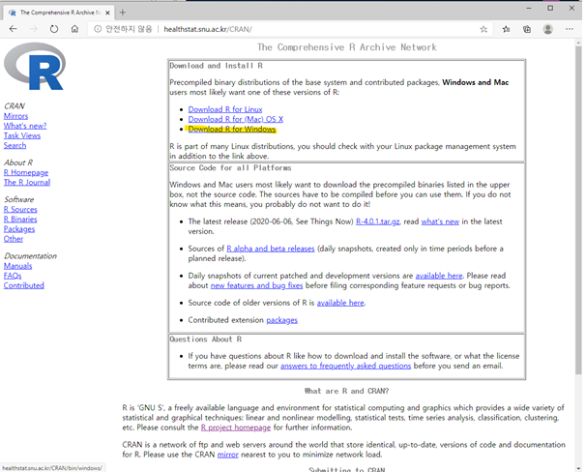Open Download R for (Mac) OS X
586x472 pixels.
click(235, 119)
